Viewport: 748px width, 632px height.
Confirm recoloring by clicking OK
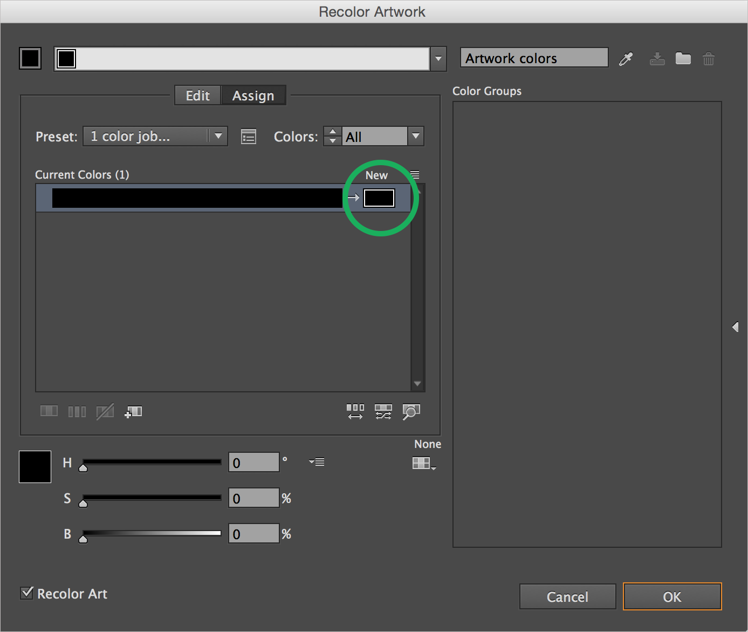click(x=672, y=596)
